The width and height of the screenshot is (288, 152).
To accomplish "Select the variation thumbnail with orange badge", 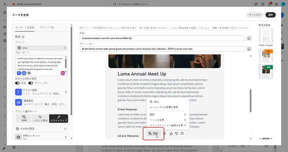I will (x=266, y=55).
